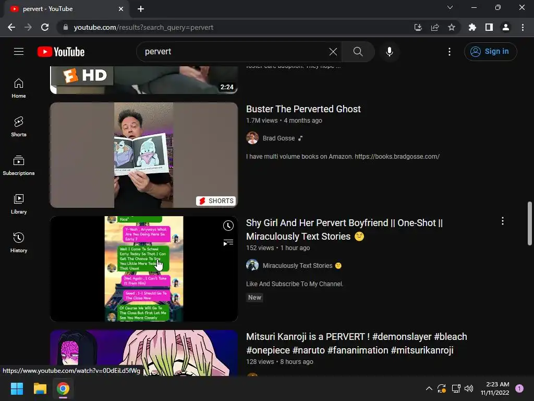
Task: Start voice search with microphone icon
Action: pos(389,52)
